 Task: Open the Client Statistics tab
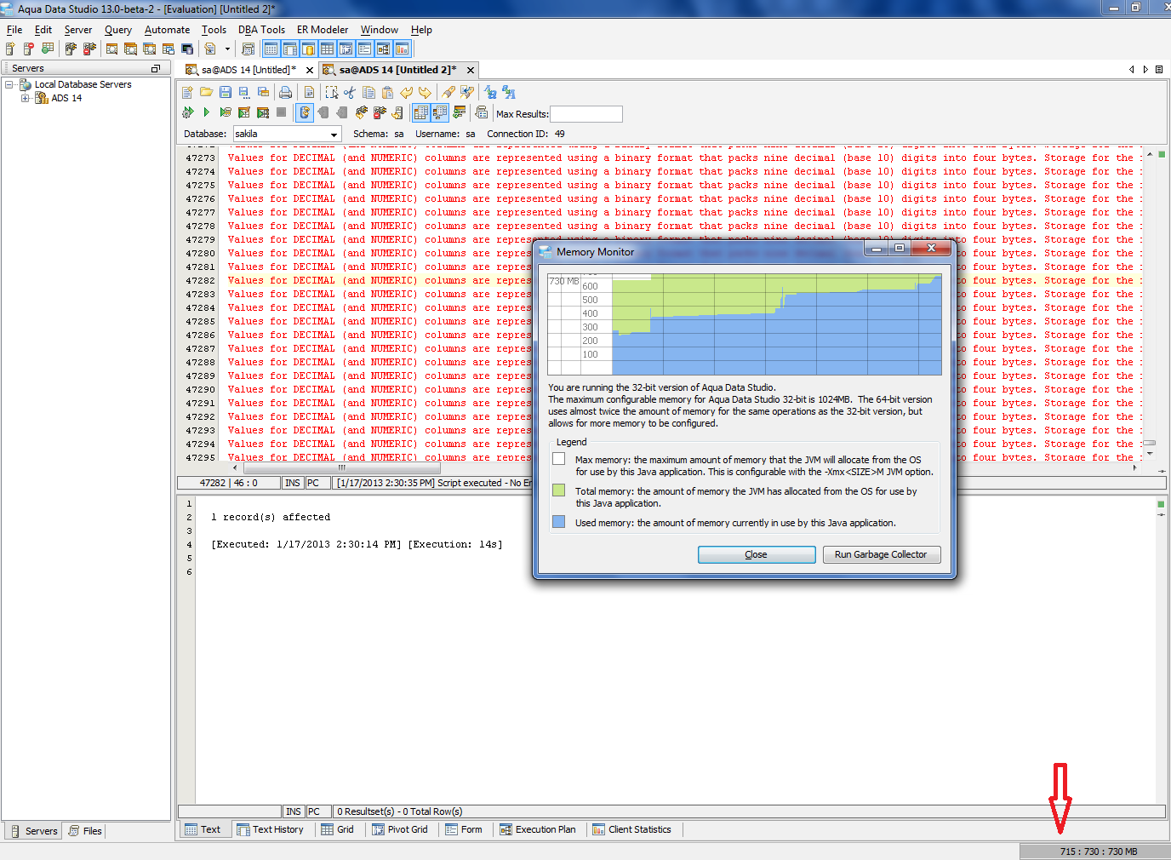(631, 829)
